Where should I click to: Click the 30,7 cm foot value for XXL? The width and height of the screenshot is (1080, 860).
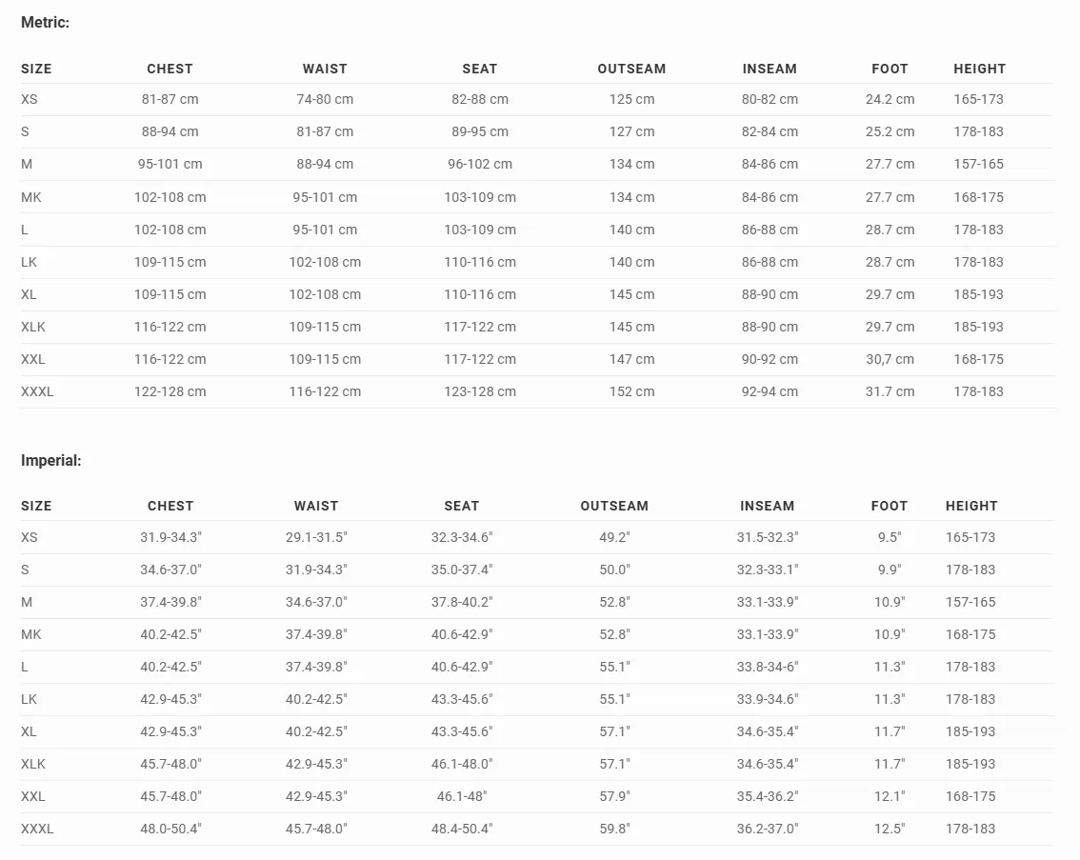[890, 359]
